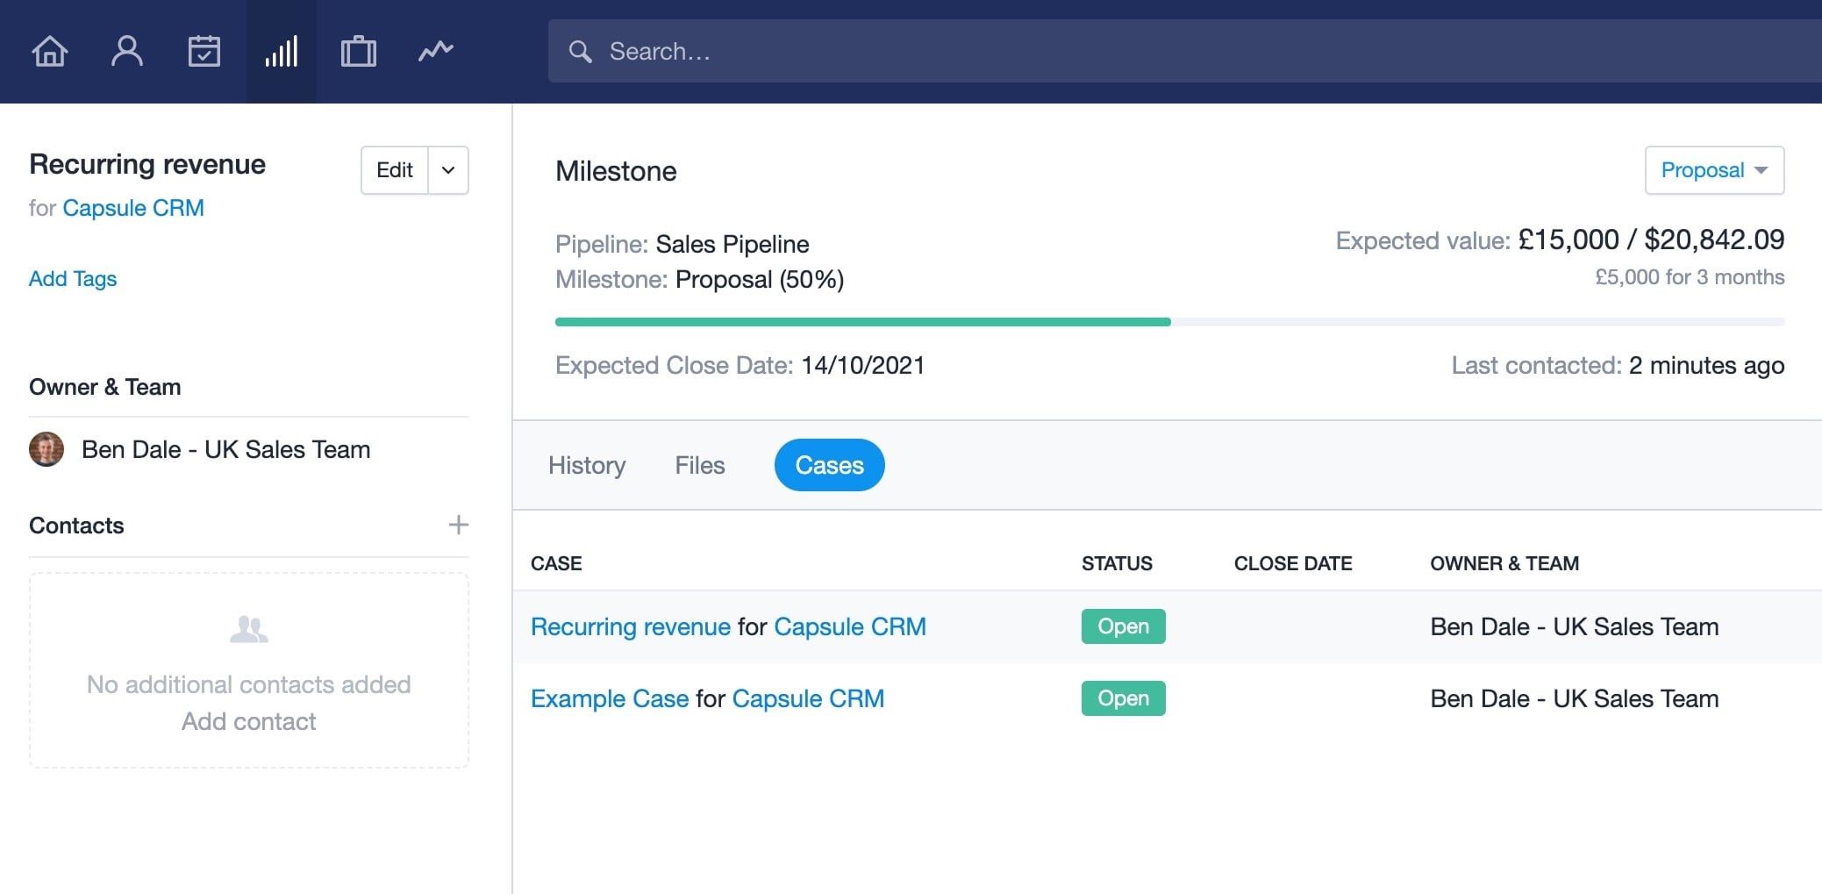Open the Reports line chart icon
Screen dimensions: 1822x894
(x=436, y=51)
